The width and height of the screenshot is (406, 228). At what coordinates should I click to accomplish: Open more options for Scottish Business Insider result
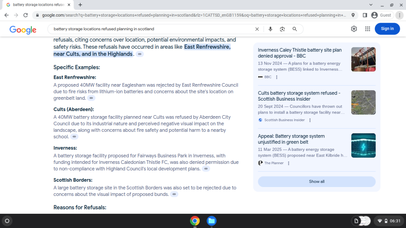(x=310, y=120)
